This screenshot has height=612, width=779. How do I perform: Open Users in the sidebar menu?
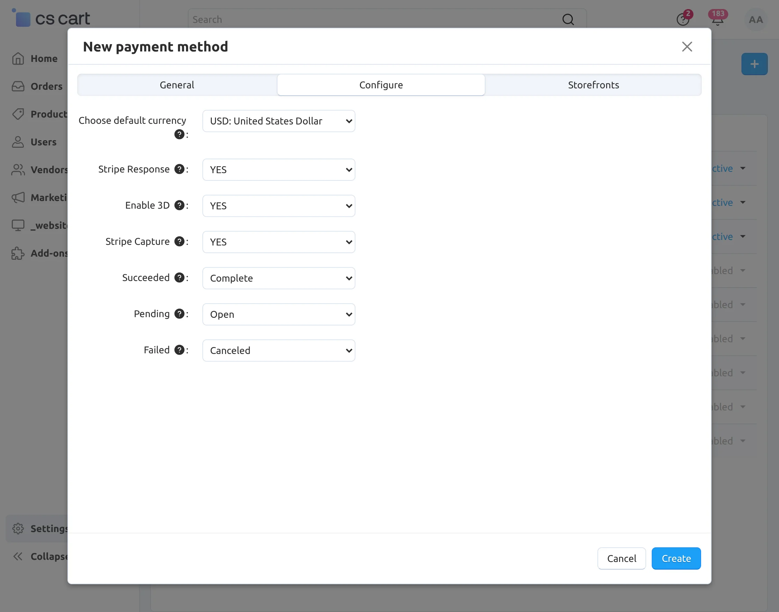[x=44, y=142]
